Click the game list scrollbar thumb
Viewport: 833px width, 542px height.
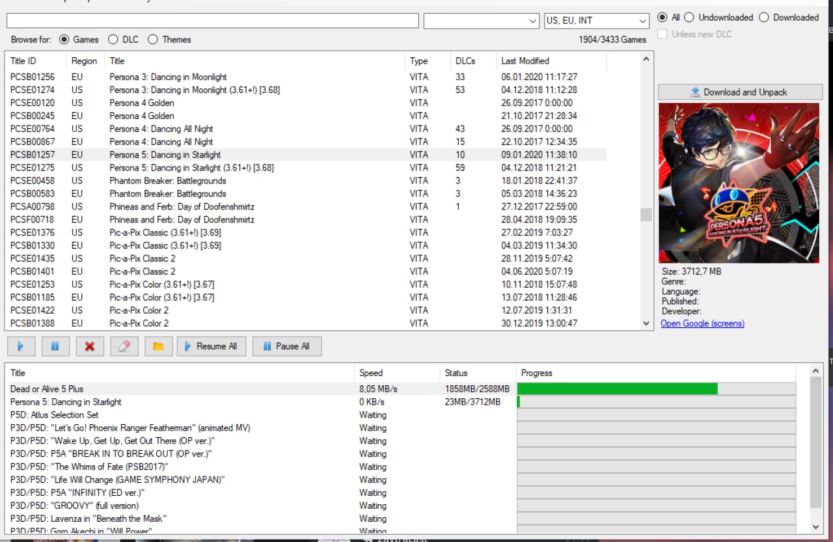coord(646,215)
